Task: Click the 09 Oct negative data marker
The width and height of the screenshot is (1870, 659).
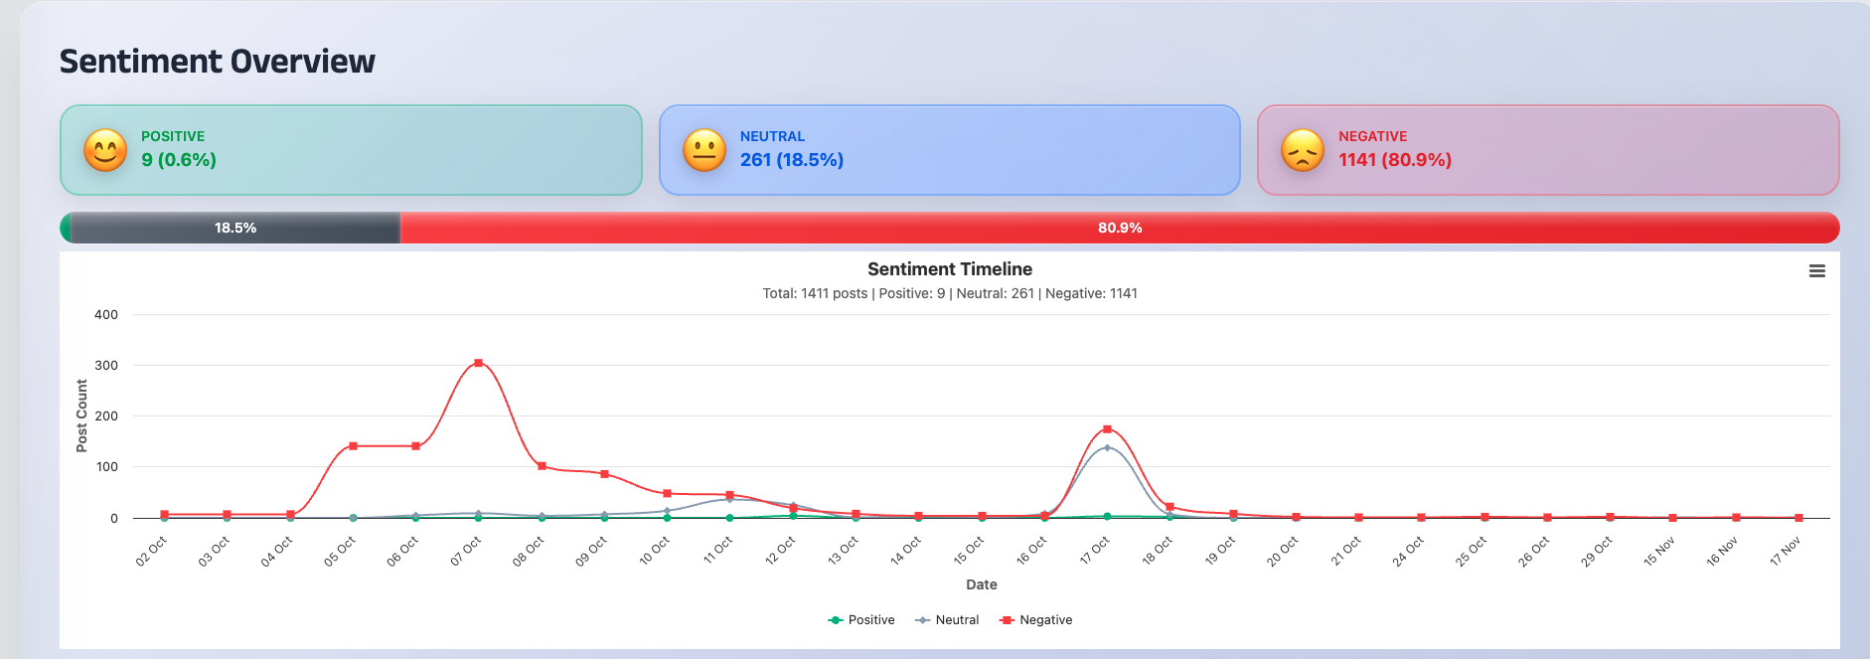Action: click(x=604, y=474)
